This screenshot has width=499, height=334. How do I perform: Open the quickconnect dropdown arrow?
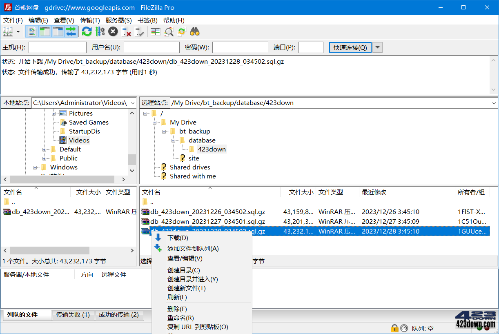point(377,47)
